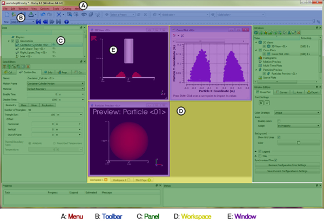Open the Motion Frame dropdown
Image resolution: width=324 pixels, height=224 pixels.
[x=54, y=83]
